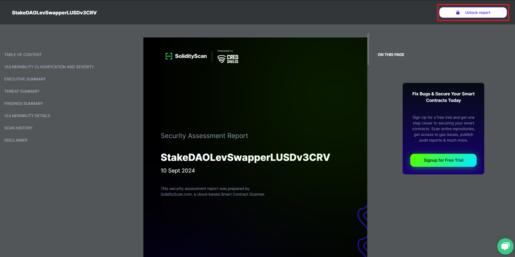Image resolution: width=515 pixels, height=257 pixels.
Task: Go to Disclaimer section
Action: coord(16,140)
